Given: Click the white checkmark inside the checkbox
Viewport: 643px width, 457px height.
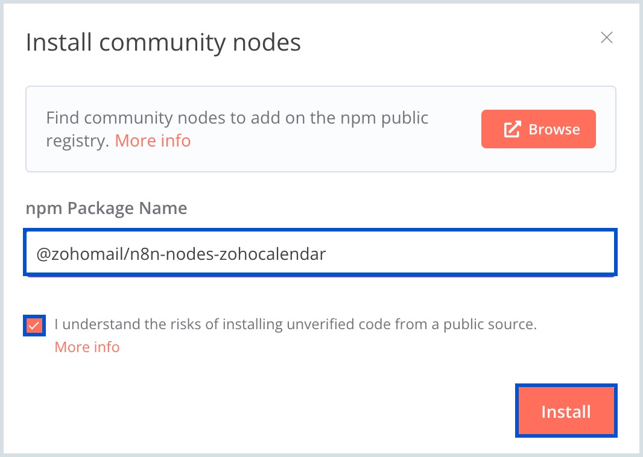Looking at the screenshot, I should pos(35,326).
